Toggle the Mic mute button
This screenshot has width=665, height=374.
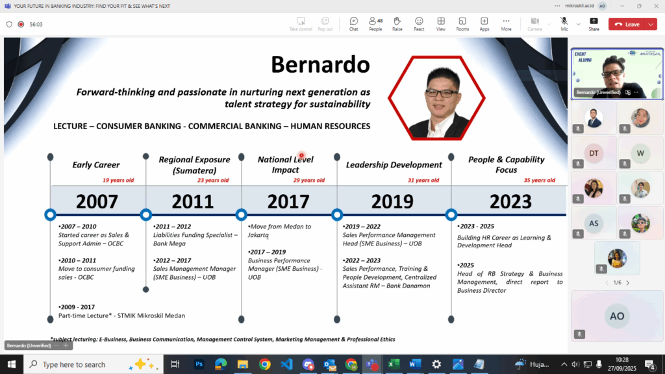[564, 24]
